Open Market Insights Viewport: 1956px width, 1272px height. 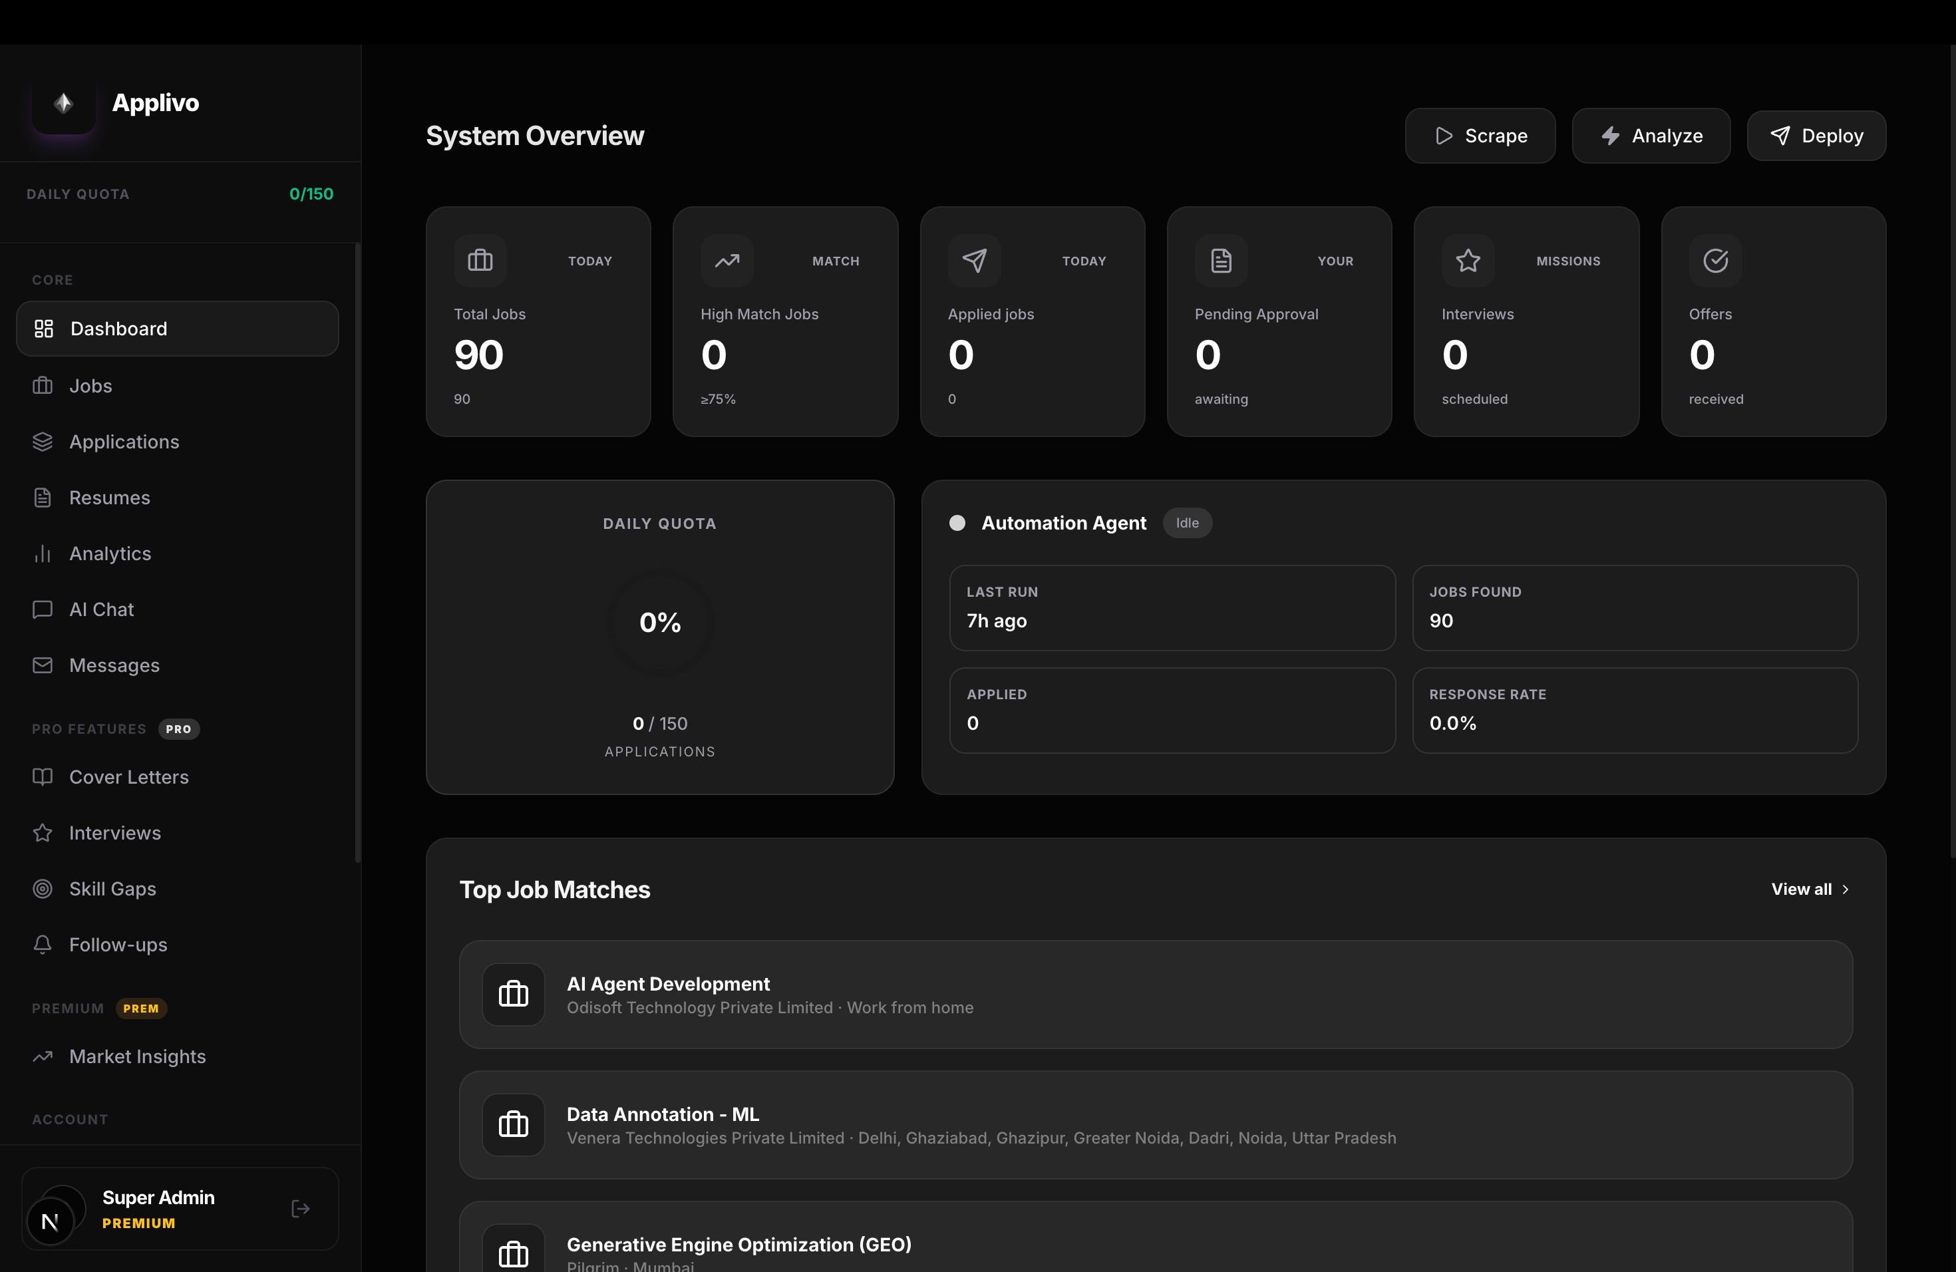pyautogui.click(x=178, y=1056)
